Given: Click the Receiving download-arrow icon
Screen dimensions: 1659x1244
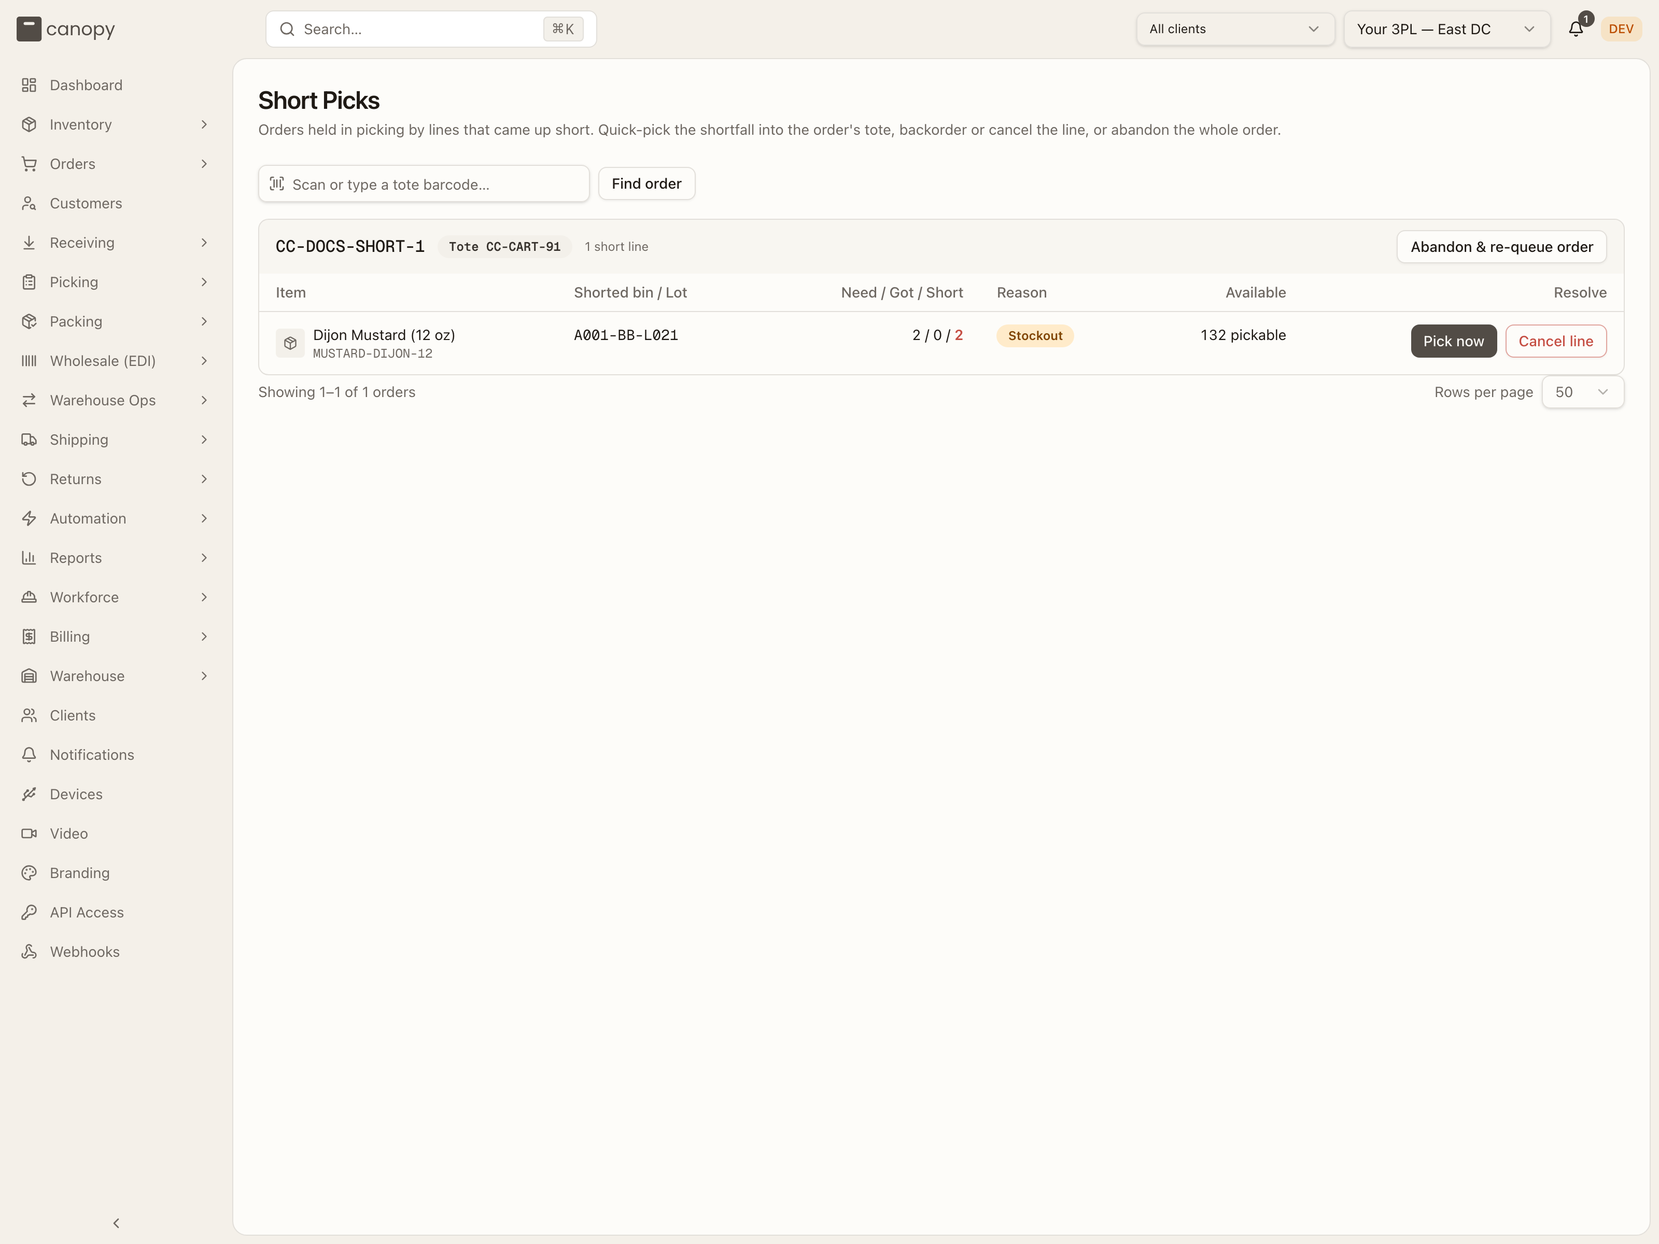Looking at the screenshot, I should click(29, 243).
